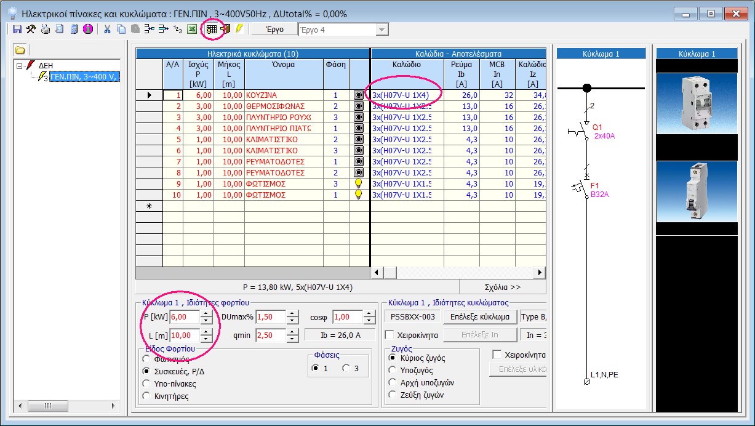The image size is (755, 426).
Task: Click the magenta info icon in toolbar
Action: [87, 29]
